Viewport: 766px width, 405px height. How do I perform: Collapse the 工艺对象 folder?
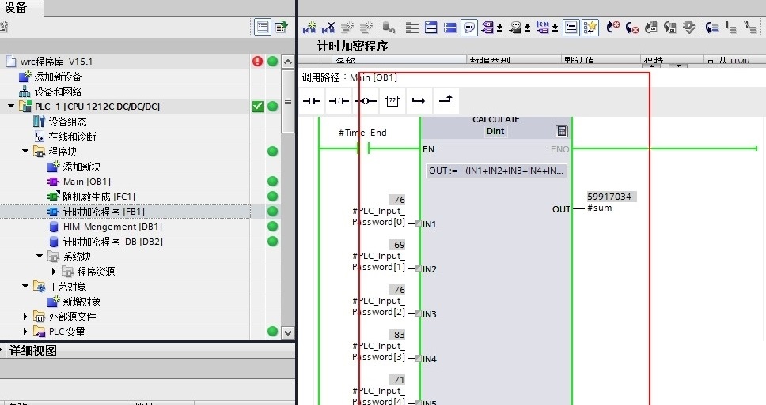(x=25, y=286)
